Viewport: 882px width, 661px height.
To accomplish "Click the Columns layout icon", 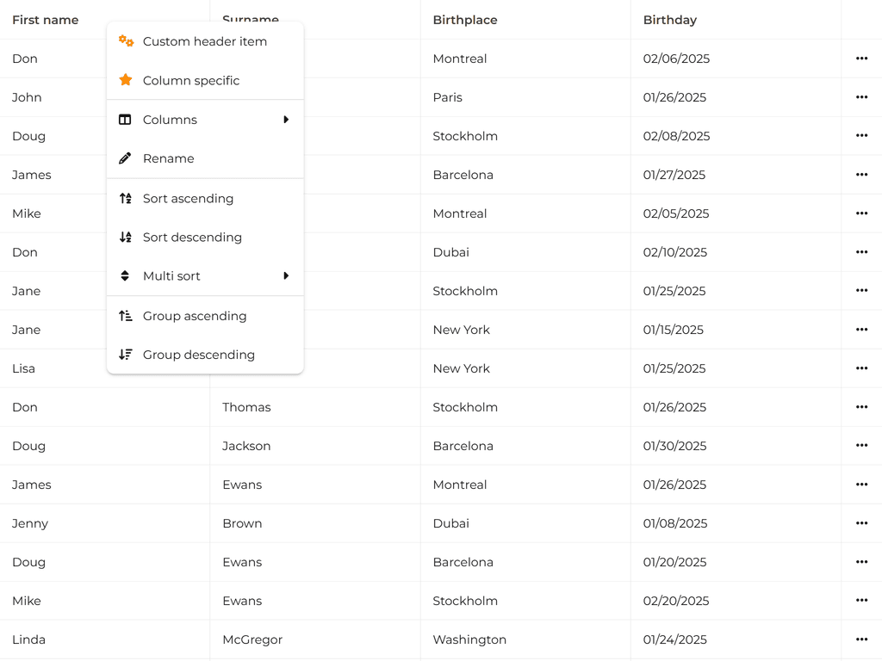I will click(125, 120).
